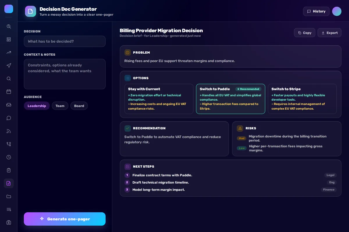Open the folder sidebar icon
349x232 pixels.
click(x=9, y=196)
